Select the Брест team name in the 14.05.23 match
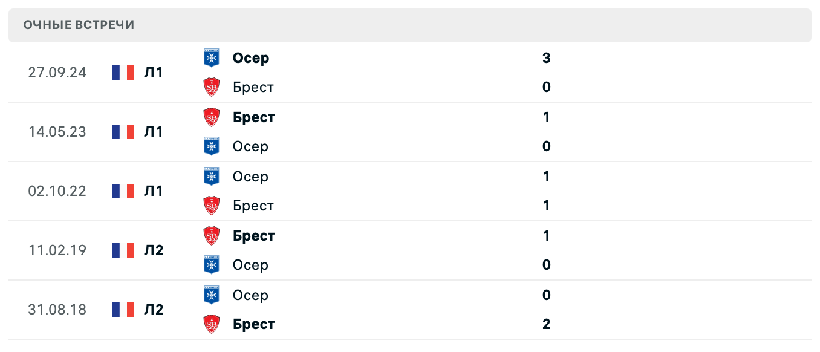The width and height of the screenshot is (820, 352). pos(253,117)
